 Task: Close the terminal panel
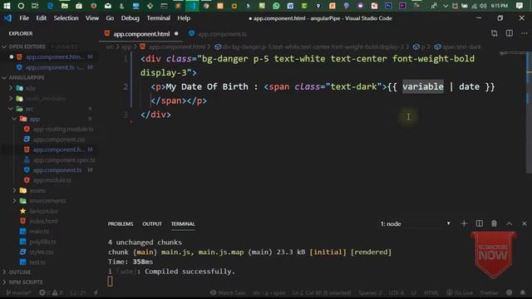pyautogui.click(x=525, y=223)
